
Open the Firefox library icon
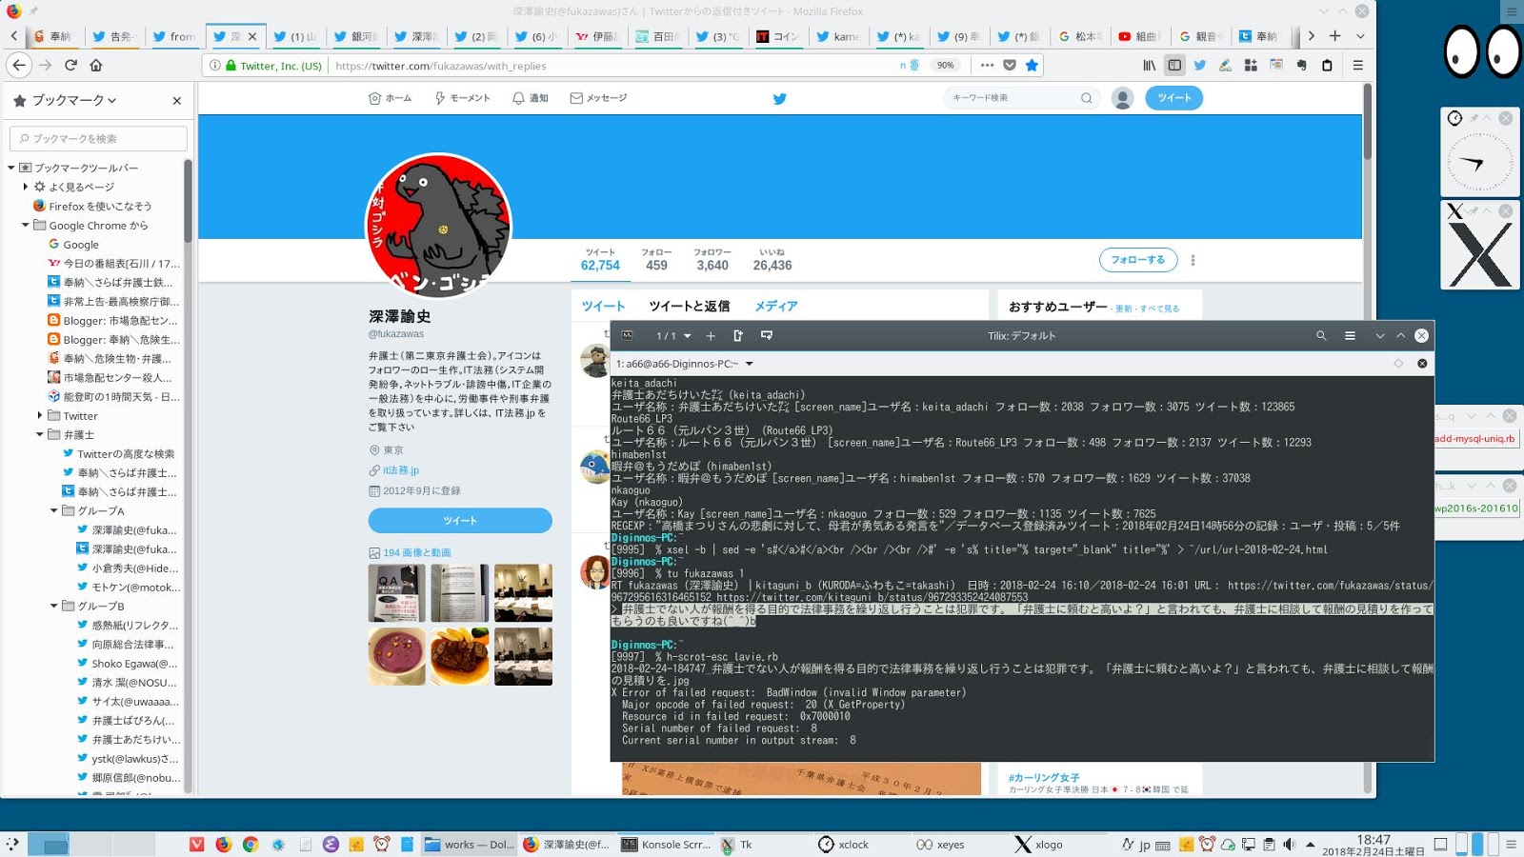(1150, 65)
